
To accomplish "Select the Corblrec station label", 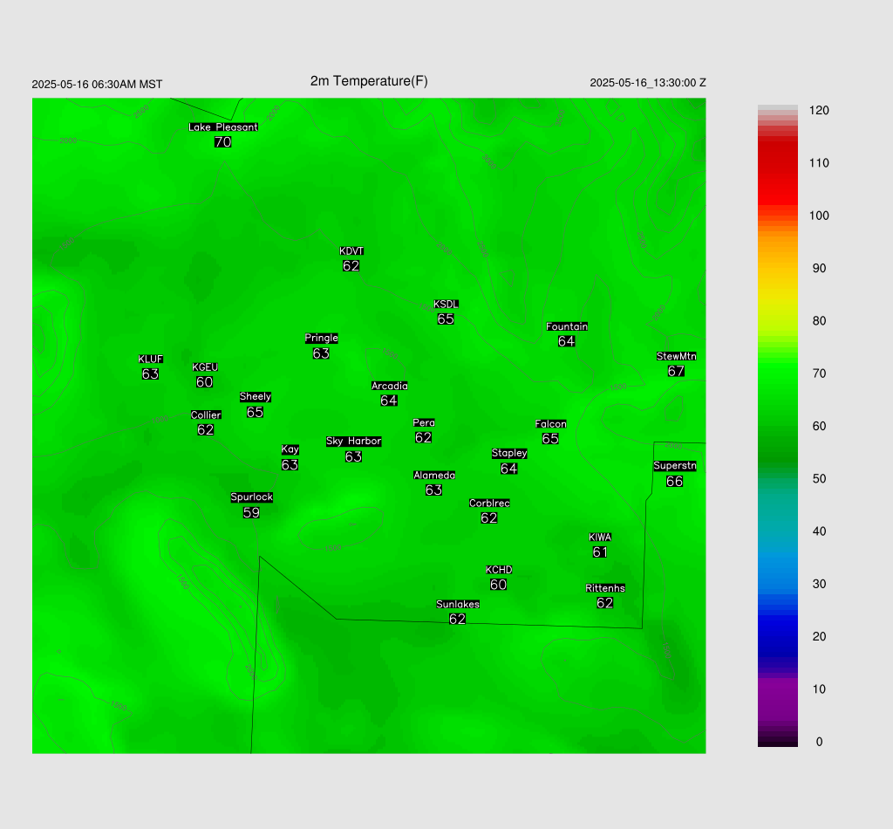I will tap(489, 504).
